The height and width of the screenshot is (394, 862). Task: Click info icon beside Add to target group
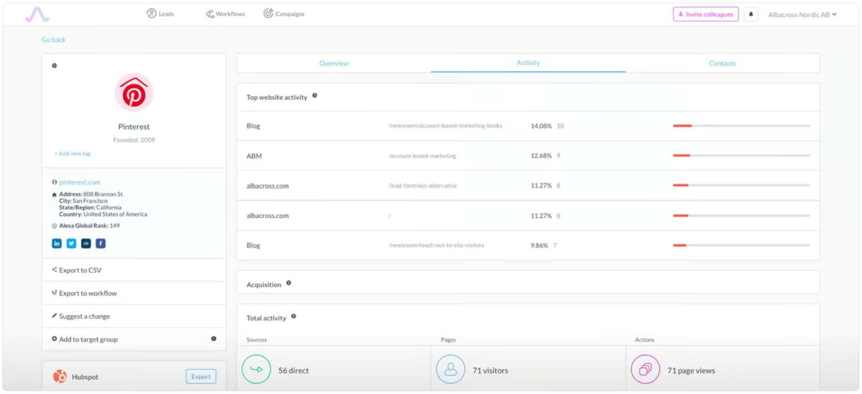[213, 338]
